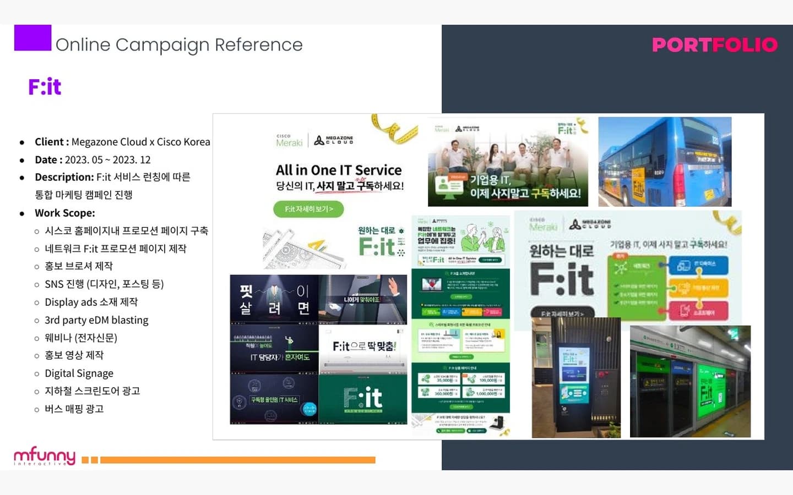Select the Date: 2023. 05 ~ 2023. 12 line
Viewport: 793px width, 495px height.
pos(93,160)
